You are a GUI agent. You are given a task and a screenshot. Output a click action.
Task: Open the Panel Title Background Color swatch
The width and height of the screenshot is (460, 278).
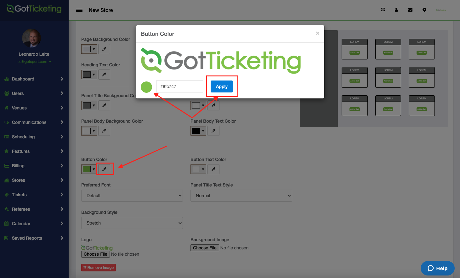click(89, 105)
